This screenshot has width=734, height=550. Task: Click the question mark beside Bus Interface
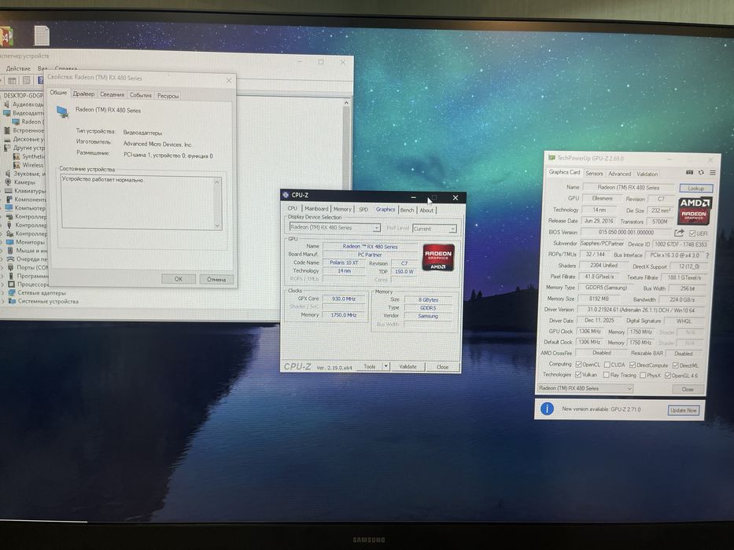point(706,255)
